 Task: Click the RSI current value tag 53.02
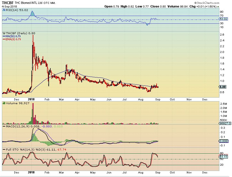pos(223,19)
